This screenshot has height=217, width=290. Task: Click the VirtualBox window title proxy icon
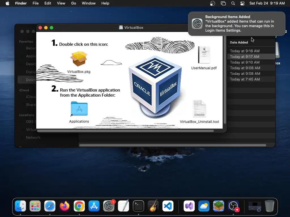121,27
